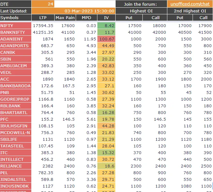Click the Highest OI header
The image size is (213, 192).
141,11
